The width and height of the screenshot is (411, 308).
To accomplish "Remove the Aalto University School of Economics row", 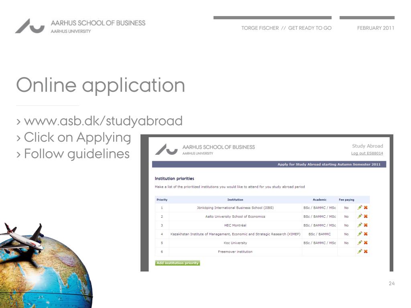I will [x=366, y=216].
